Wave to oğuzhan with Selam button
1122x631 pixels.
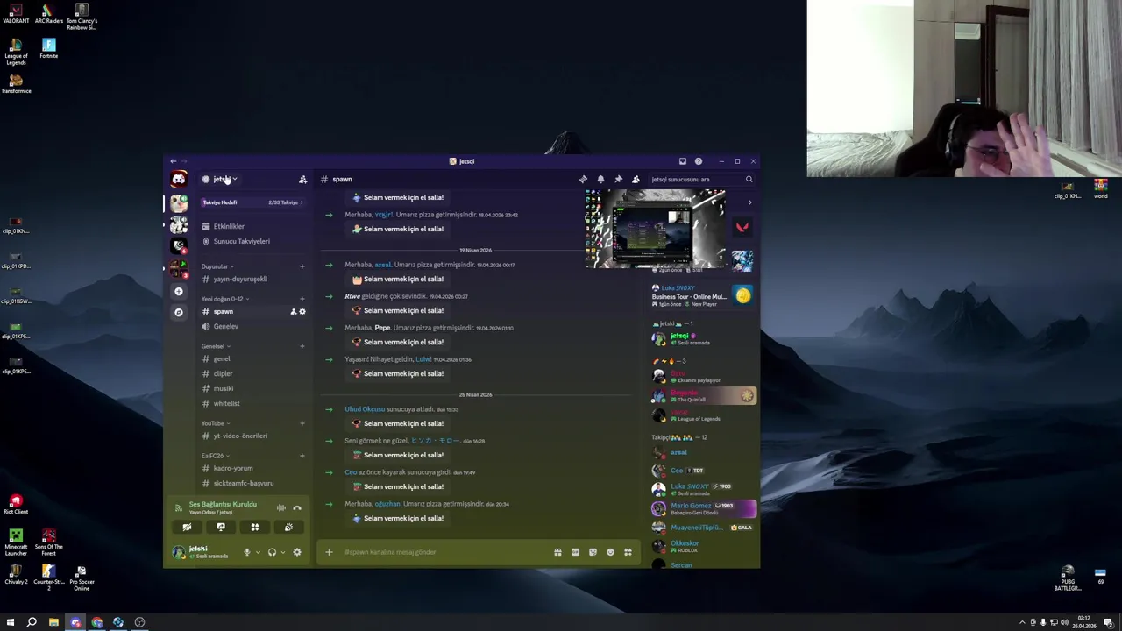point(398,518)
